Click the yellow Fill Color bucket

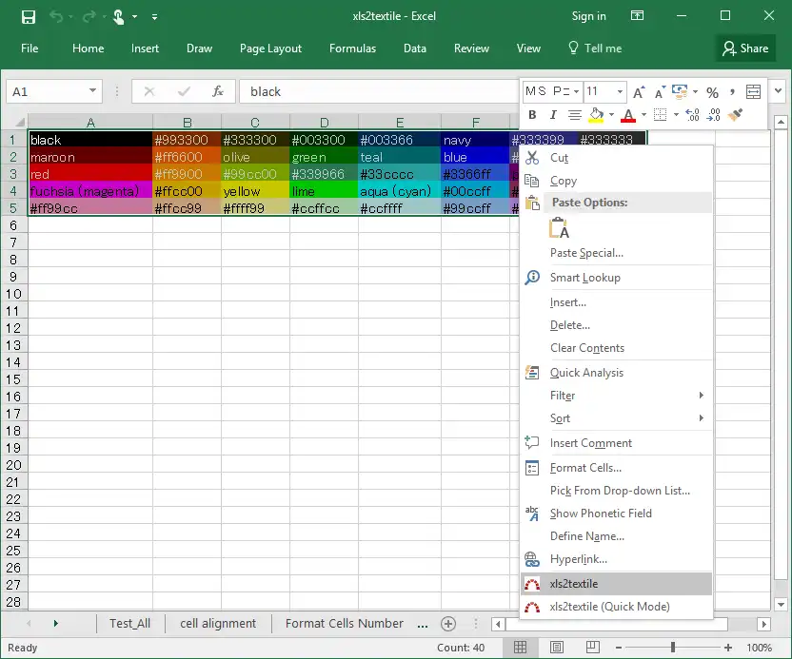596,115
